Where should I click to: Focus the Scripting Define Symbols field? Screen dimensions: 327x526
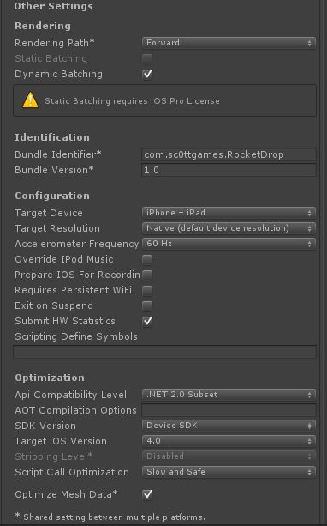164,352
